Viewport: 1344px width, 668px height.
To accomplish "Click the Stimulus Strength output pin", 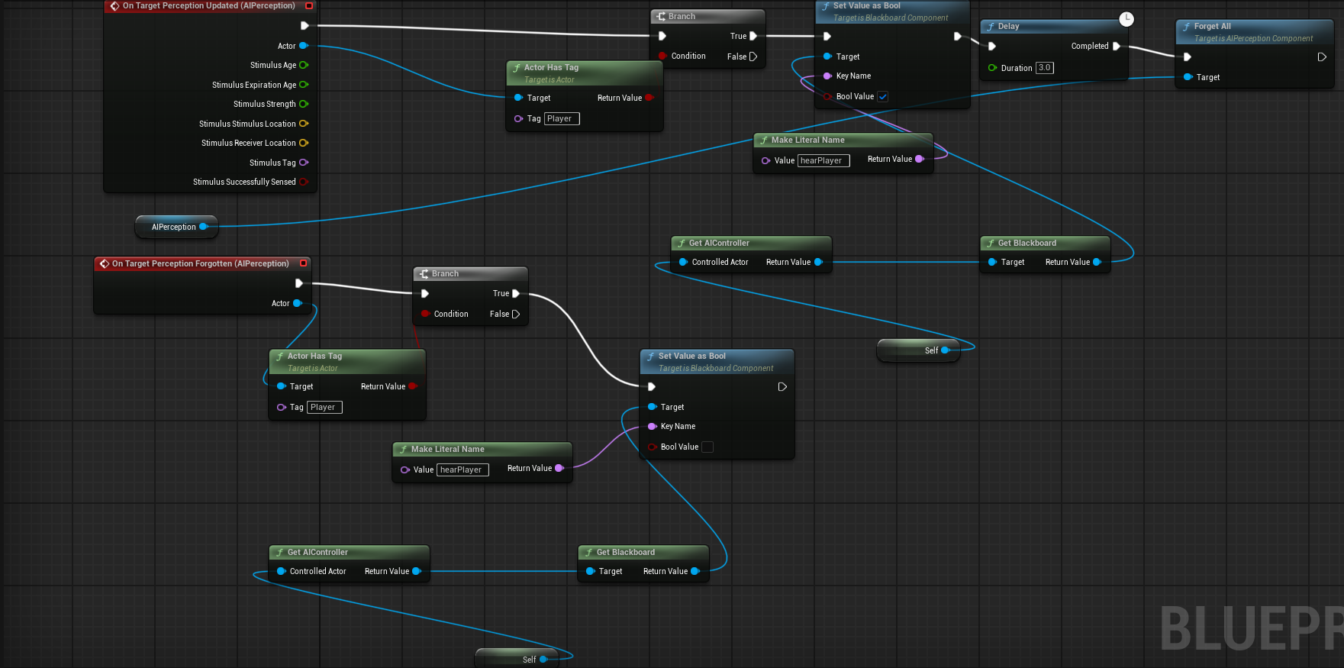I will 304,104.
